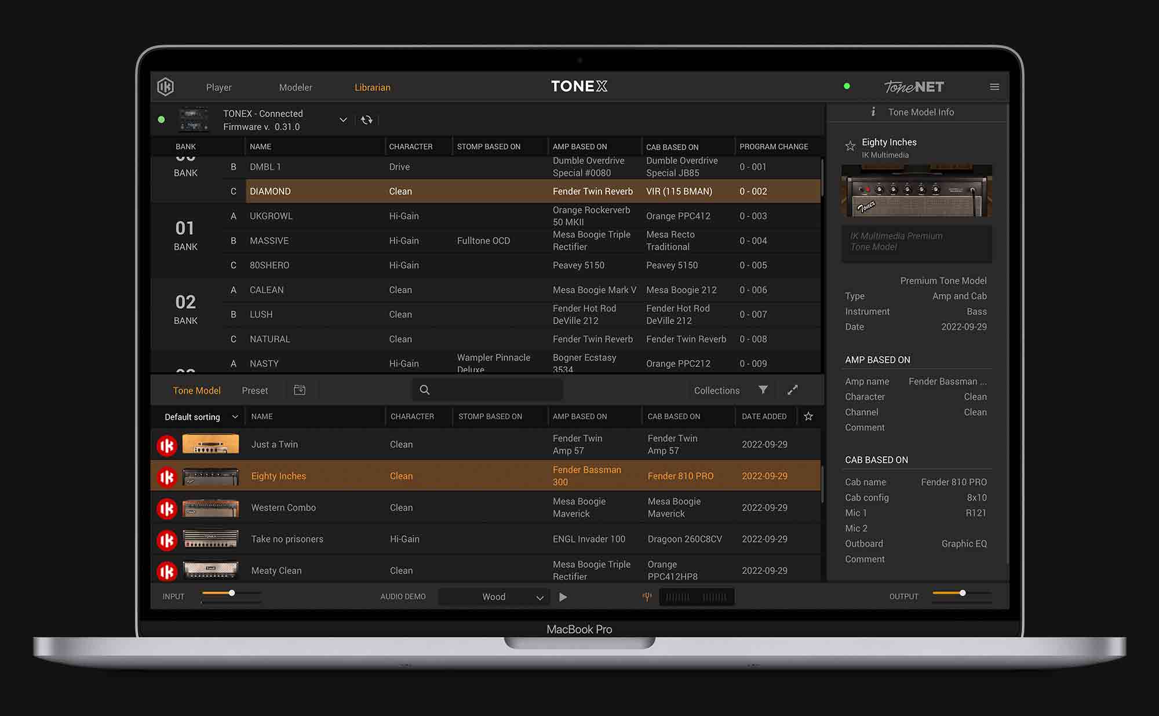Select the LUSH preset

(x=522, y=315)
